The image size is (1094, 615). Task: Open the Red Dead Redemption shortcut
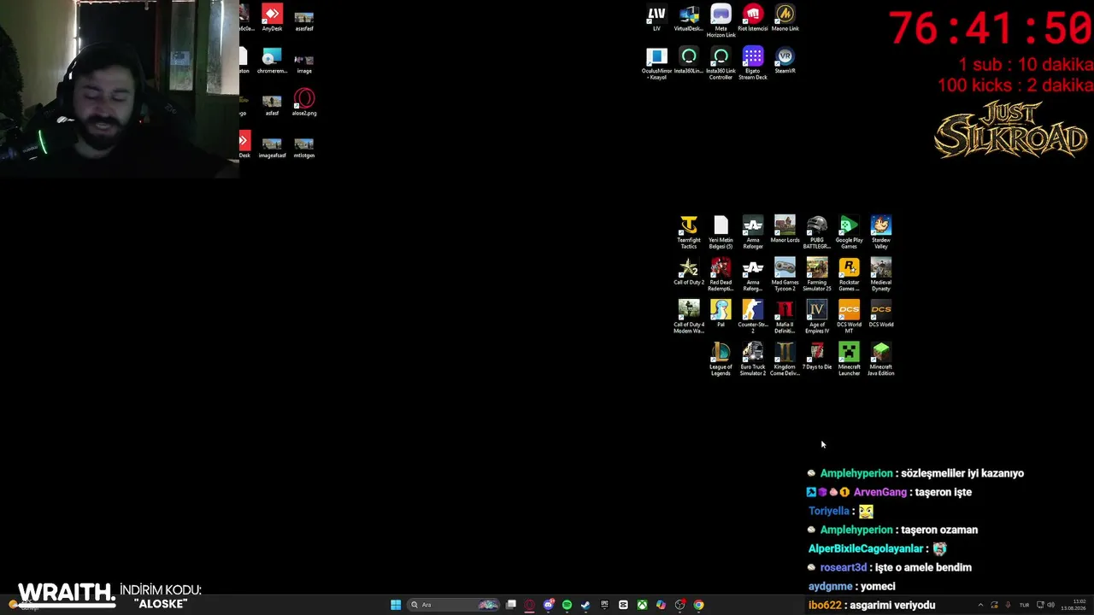point(721,274)
